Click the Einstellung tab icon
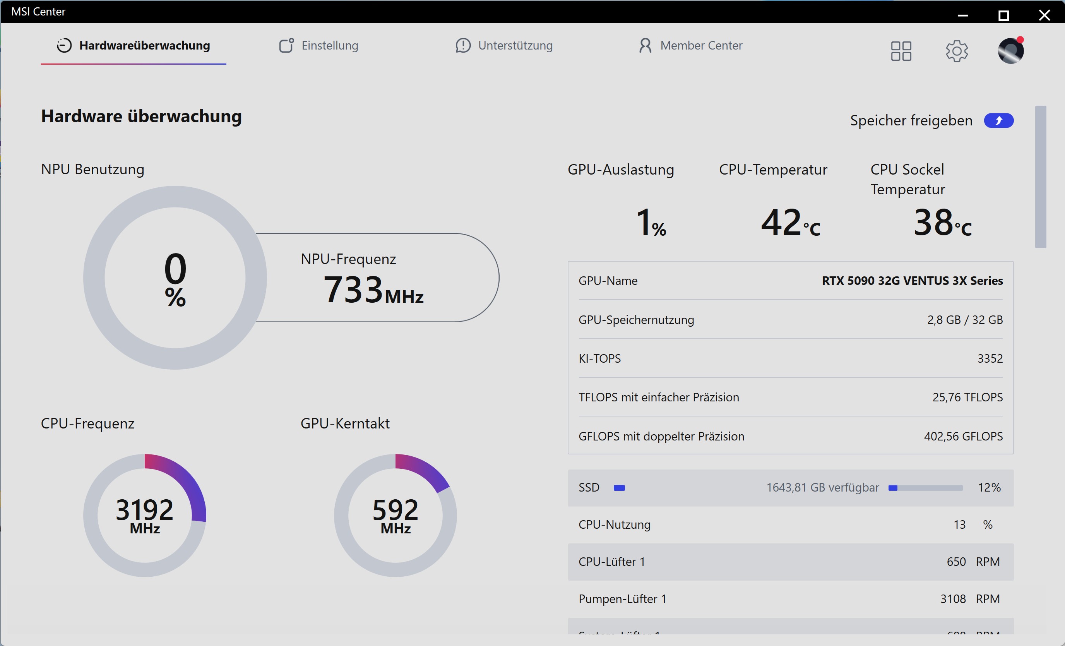The width and height of the screenshot is (1065, 646). tap(286, 45)
